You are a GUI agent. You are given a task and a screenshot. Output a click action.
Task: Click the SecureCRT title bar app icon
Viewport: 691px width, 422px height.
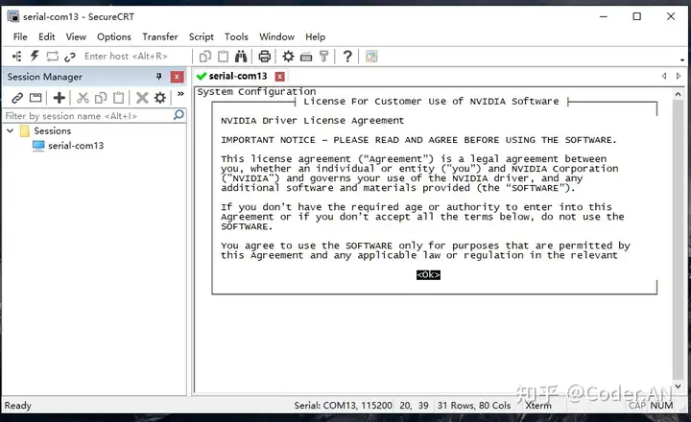[x=13, y=16]
